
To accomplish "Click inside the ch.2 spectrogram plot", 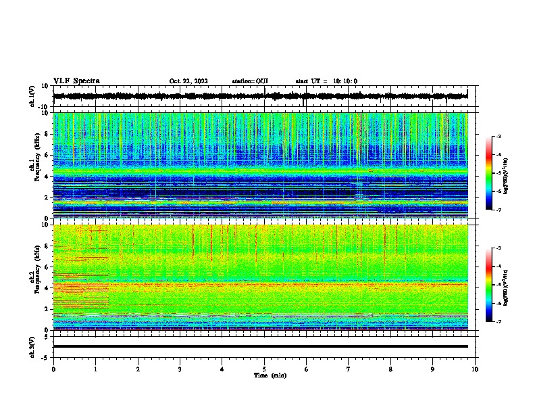I will tap(261, 277).
